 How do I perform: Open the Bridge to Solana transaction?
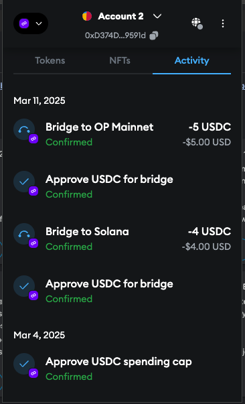click(x=122, y=239)
